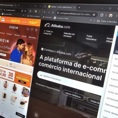Open a new tab in the Alibaba window
Screen dimensions: 118x118
click(79, 8)
